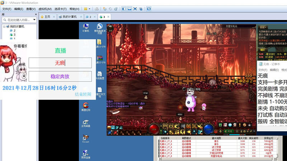Screen dimensions: 287x161
Task: Toggle the thumbnail bar view icon
Action: tap(130, 9)
